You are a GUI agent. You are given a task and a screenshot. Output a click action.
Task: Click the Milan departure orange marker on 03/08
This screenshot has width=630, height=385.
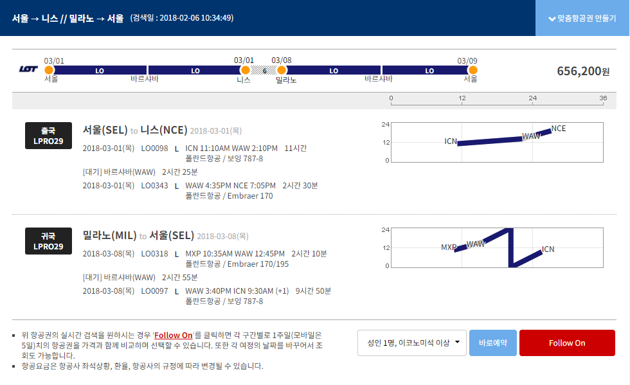click(282, 70)
